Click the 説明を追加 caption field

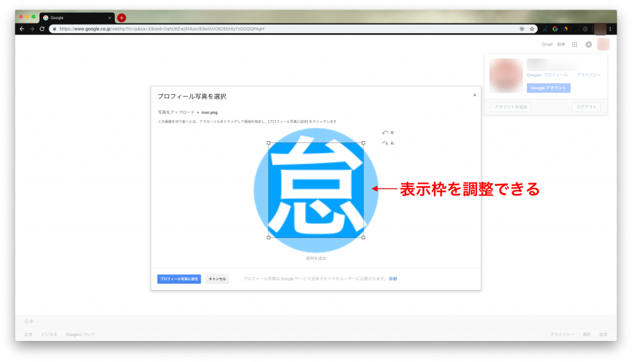[x=316, y=258]
